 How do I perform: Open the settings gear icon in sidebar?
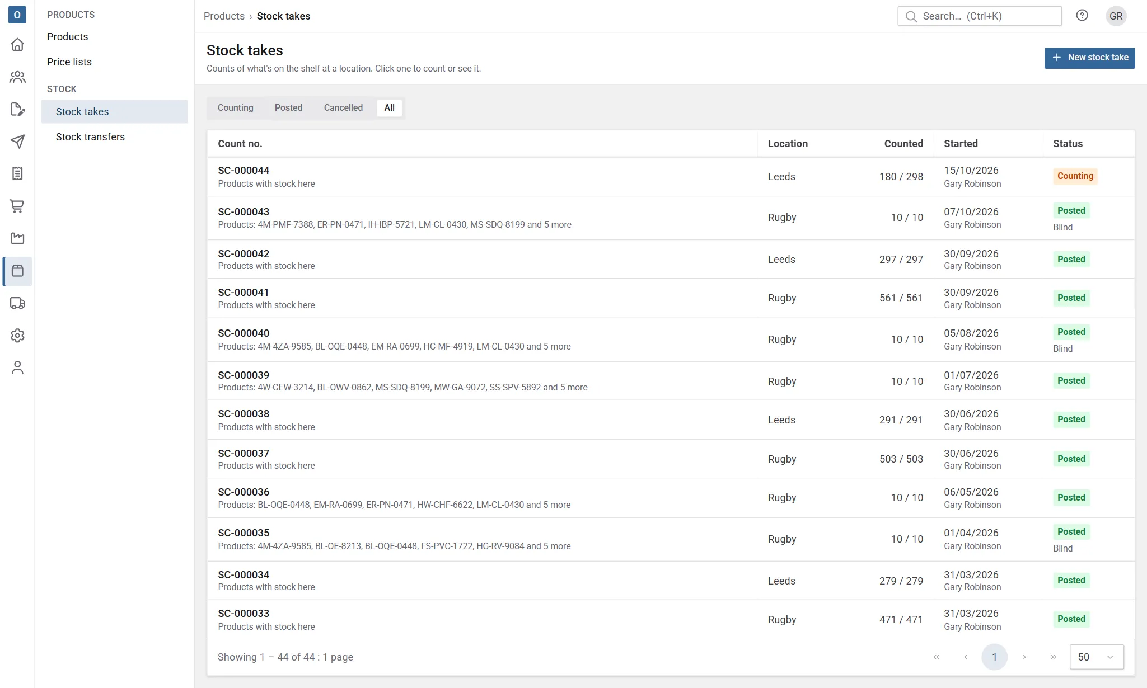[x=17, y=336]
